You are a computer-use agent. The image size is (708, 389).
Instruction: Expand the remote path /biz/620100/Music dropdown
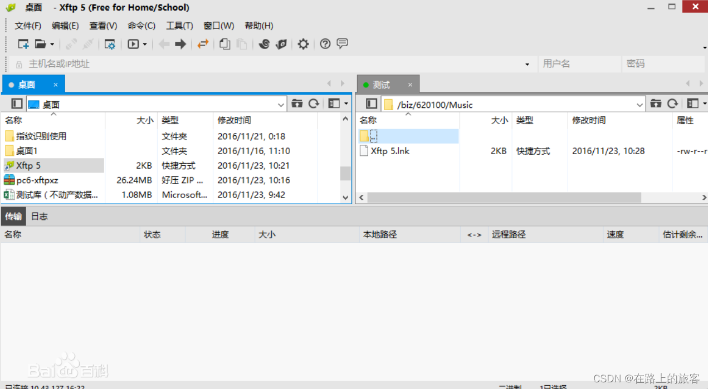639,105
